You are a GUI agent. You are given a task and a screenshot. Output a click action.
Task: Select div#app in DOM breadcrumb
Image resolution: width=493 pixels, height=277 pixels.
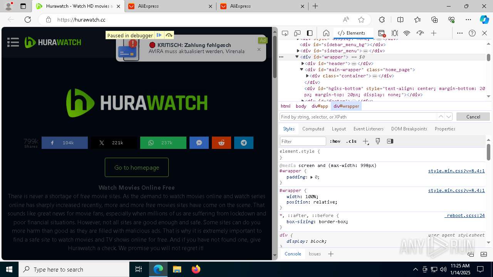[320, 106]
